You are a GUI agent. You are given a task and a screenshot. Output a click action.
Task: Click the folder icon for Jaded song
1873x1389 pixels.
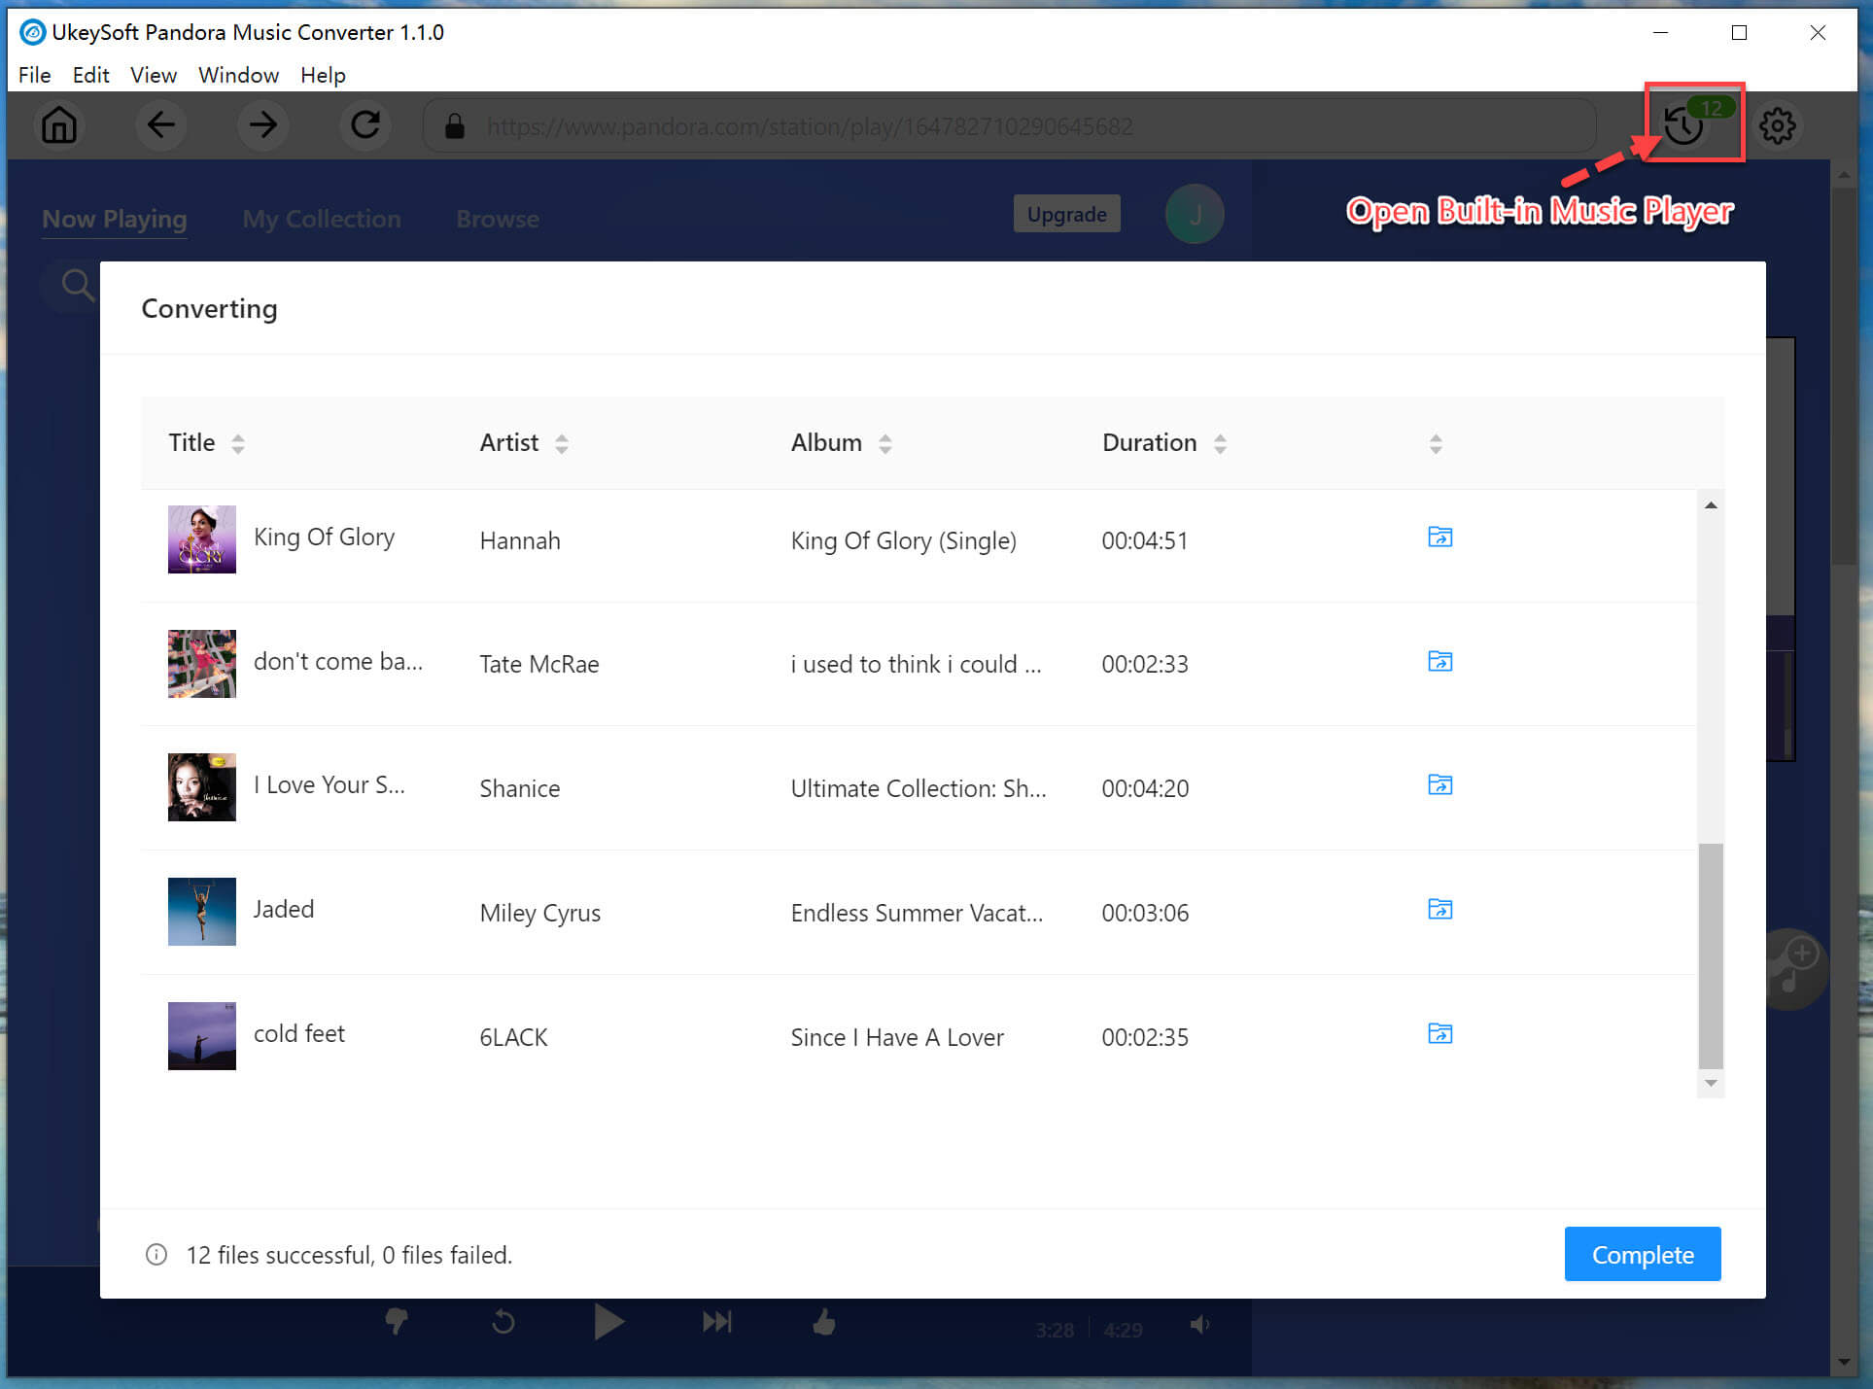(x=1439, y=911)
